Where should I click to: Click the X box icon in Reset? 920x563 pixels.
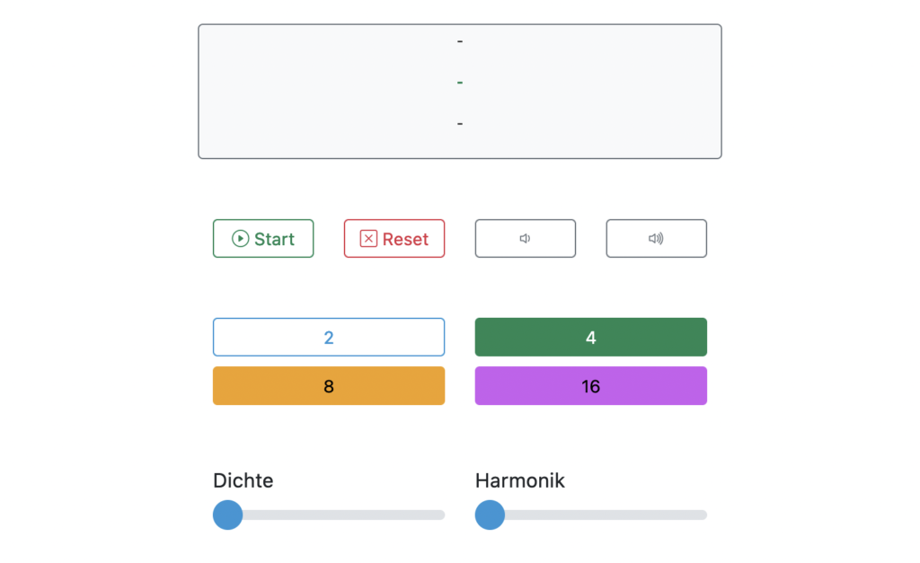click(368, 239)
